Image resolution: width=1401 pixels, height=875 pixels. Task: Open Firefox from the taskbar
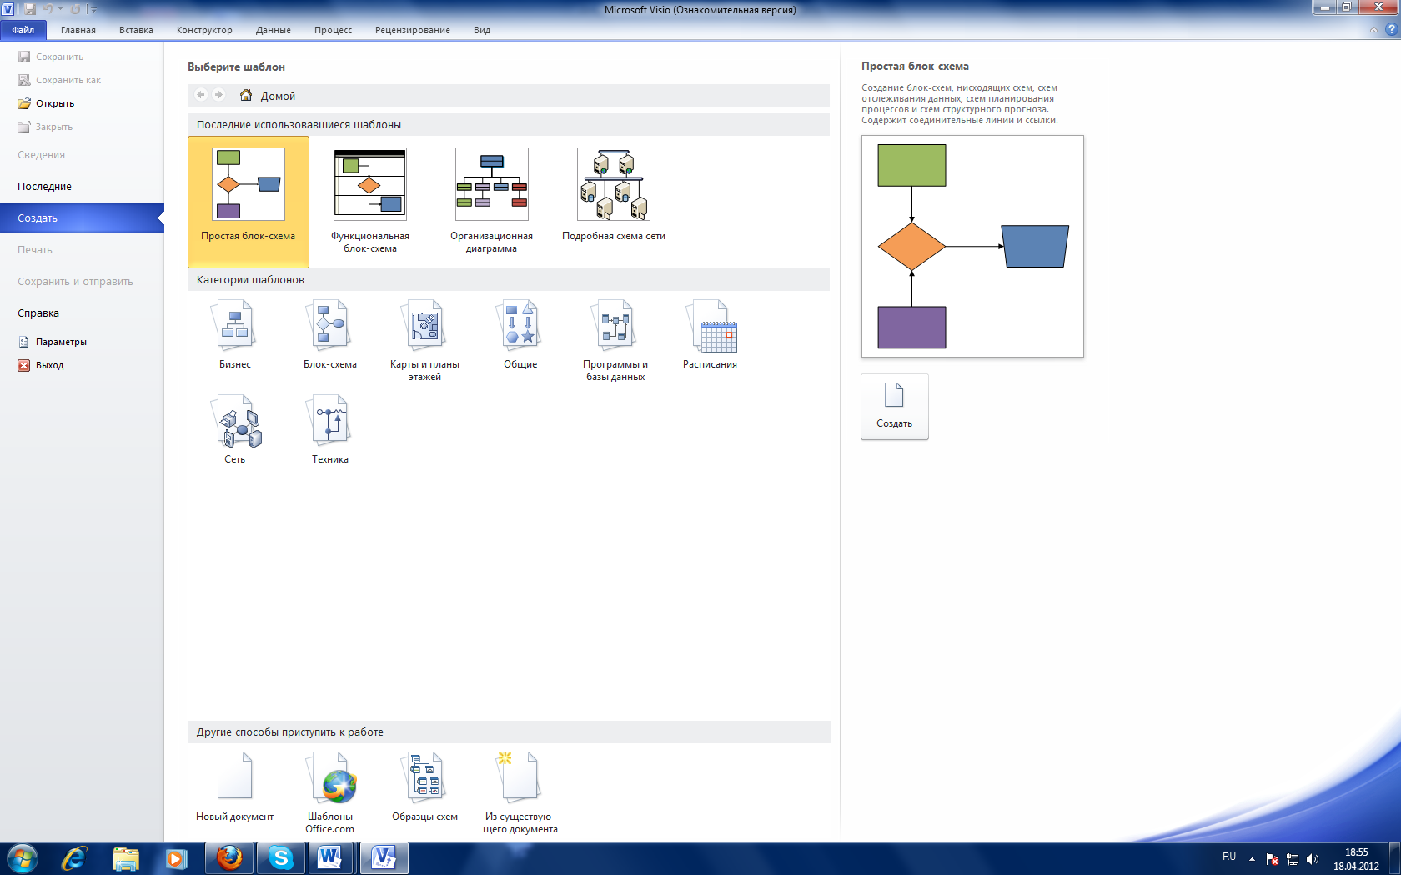pos(228,858)
